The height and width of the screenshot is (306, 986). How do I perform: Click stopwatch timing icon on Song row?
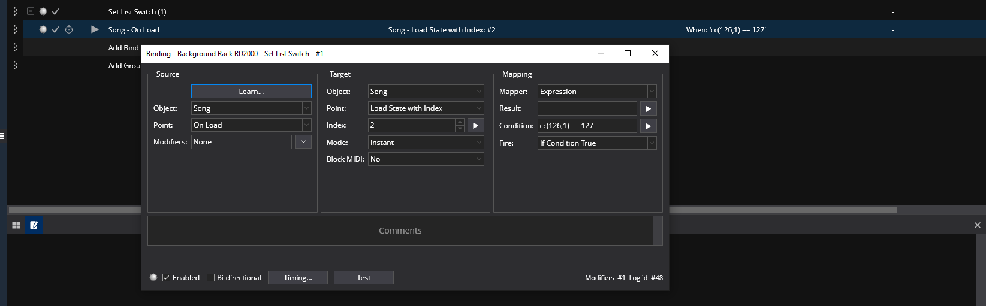pos(69,29)
